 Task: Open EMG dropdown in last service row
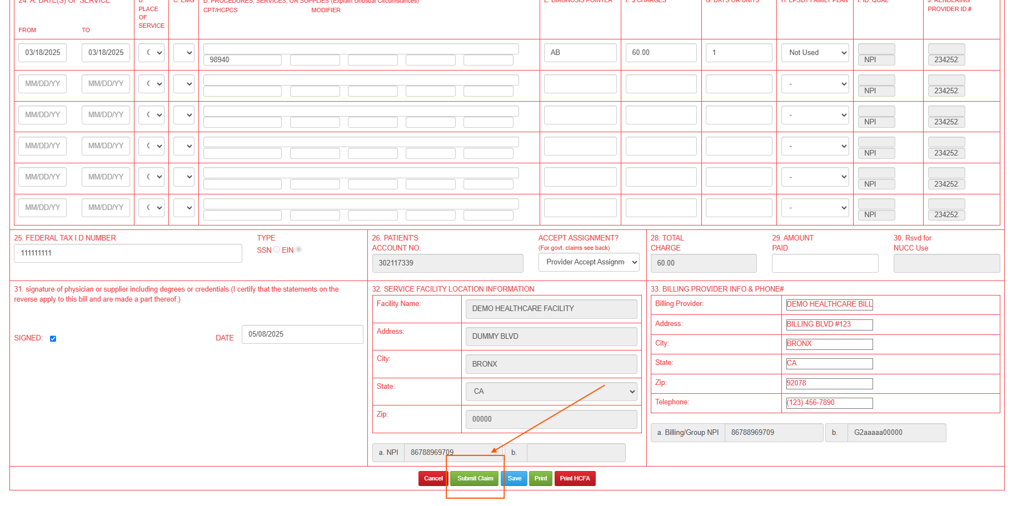click(x=183, y=208)
